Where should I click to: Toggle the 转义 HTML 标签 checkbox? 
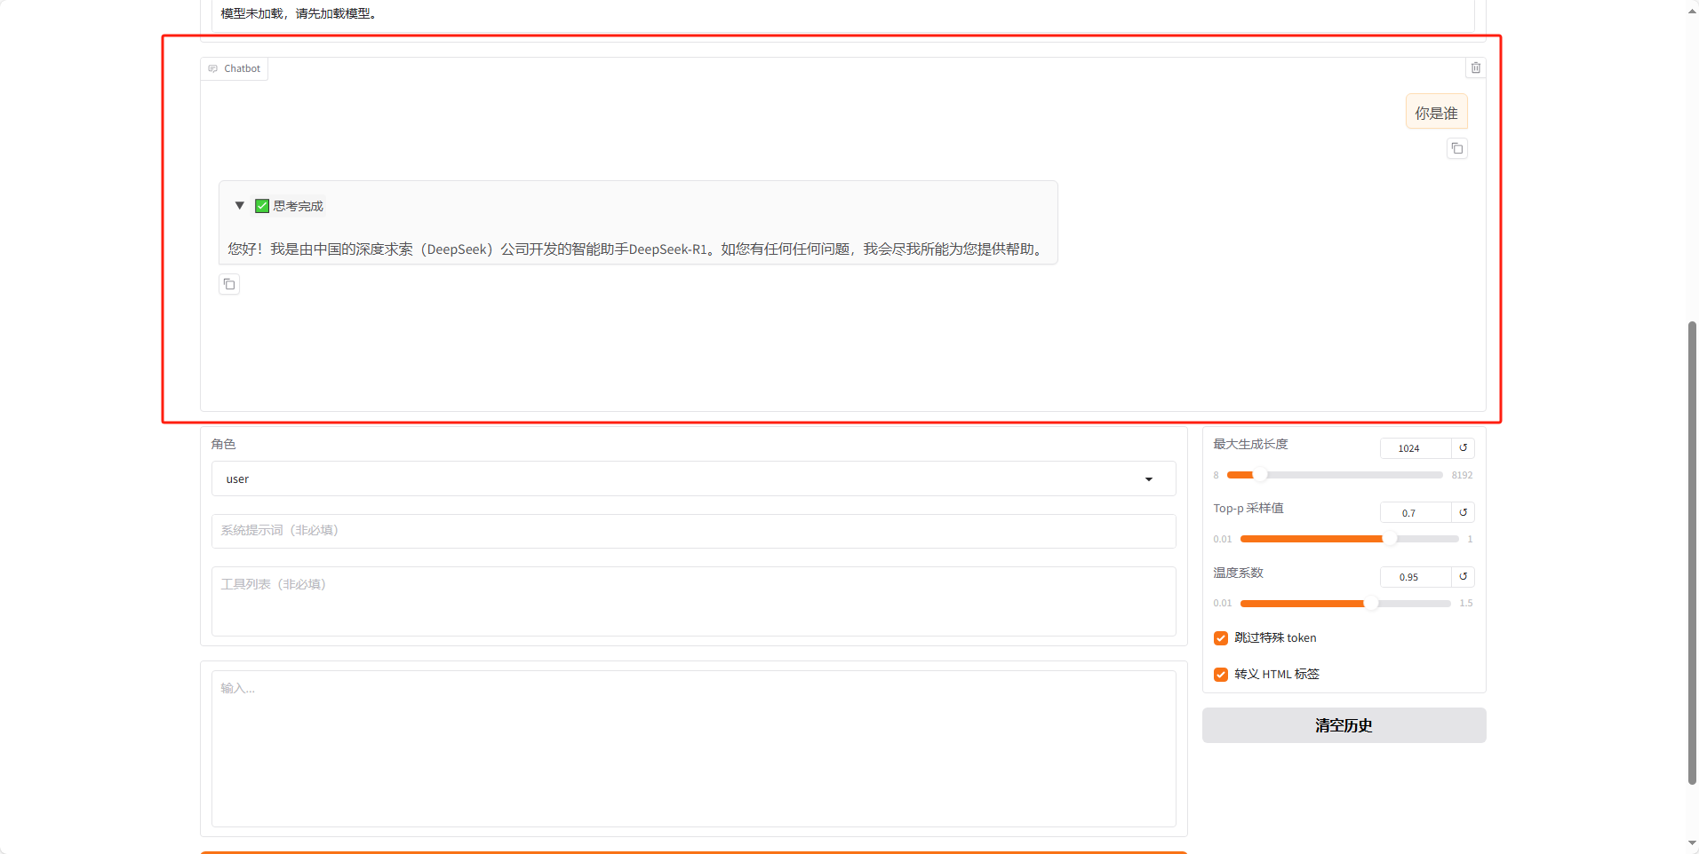pyautogui.click(x=1221, y=675)
